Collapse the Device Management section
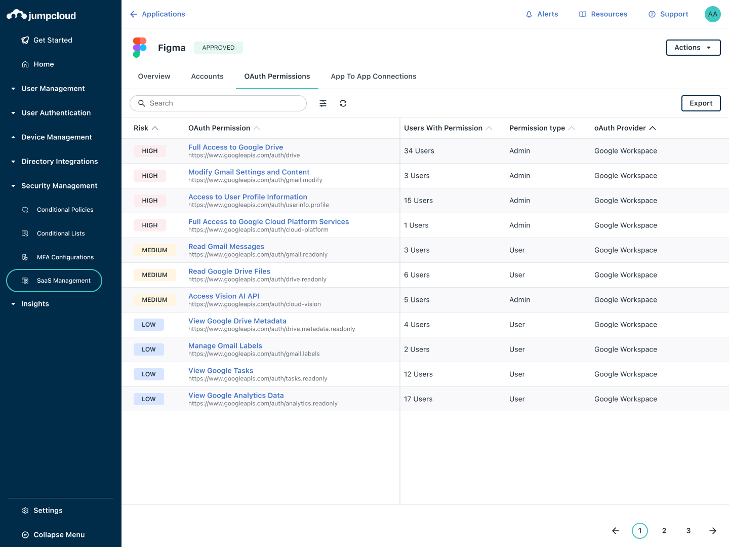This screenshot has width=729, height=547. pyautogui.click(x=56, y=137)
